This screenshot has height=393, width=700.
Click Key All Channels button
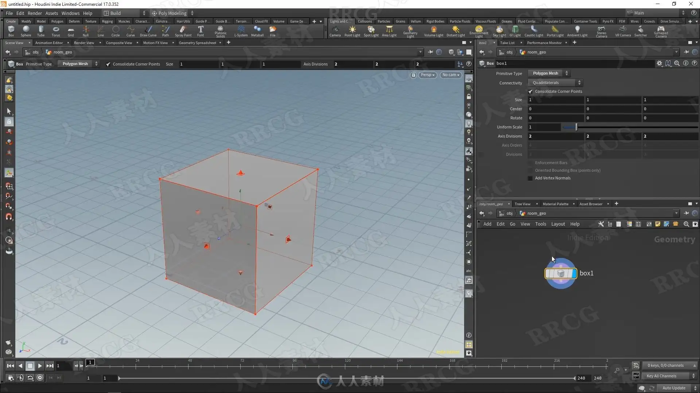click(661, 376)
